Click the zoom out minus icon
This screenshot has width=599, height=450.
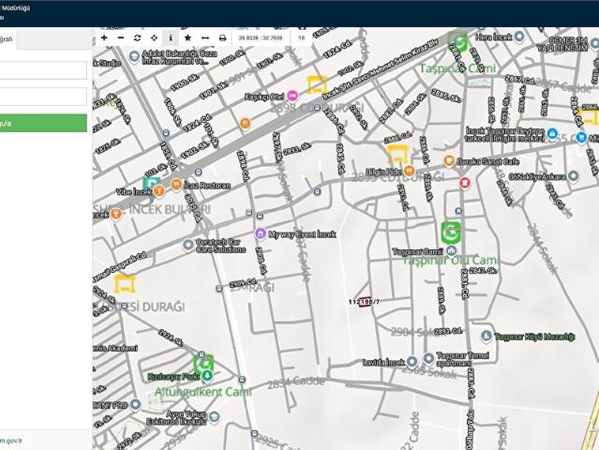pyautogui.click(x=121, y=37)
